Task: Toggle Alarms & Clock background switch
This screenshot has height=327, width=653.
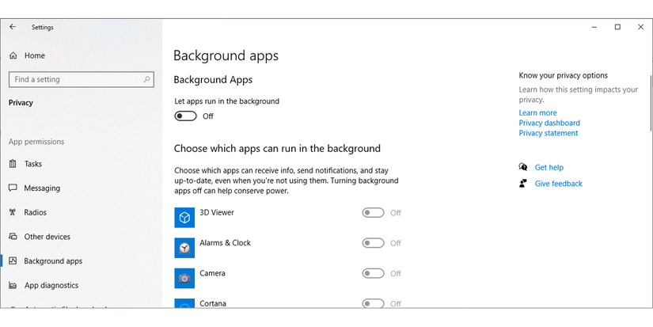Action: click(x=373, y=243)
